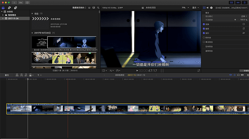Select the 未命名项目 project thumbnail
This screenshot has width=249, height=139.
click(40, 23)
